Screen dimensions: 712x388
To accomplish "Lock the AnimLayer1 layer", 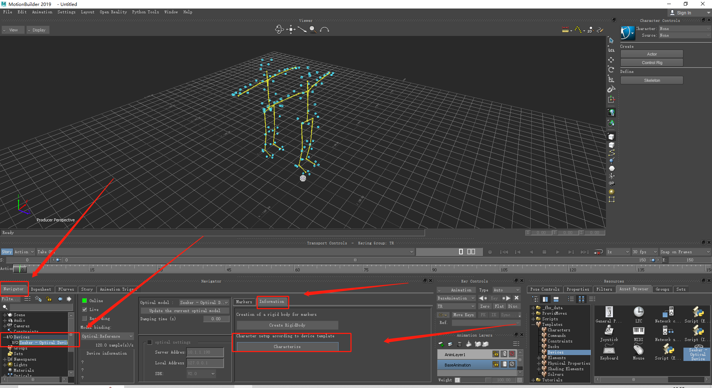I will [x=496, y=354].
